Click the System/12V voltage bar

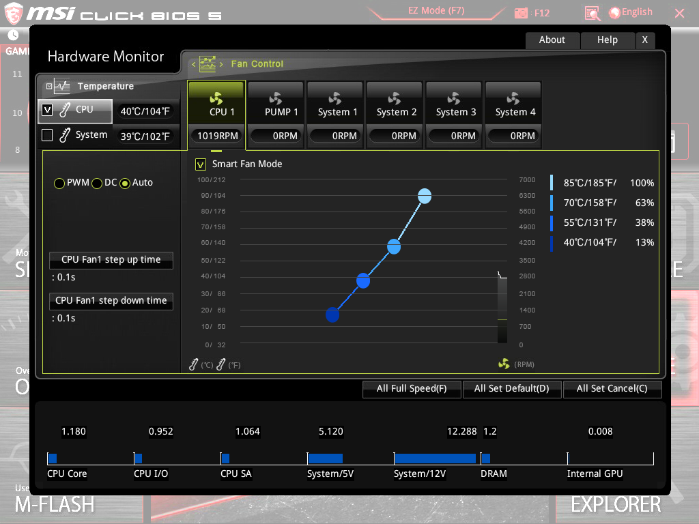(x=435, y=458)
